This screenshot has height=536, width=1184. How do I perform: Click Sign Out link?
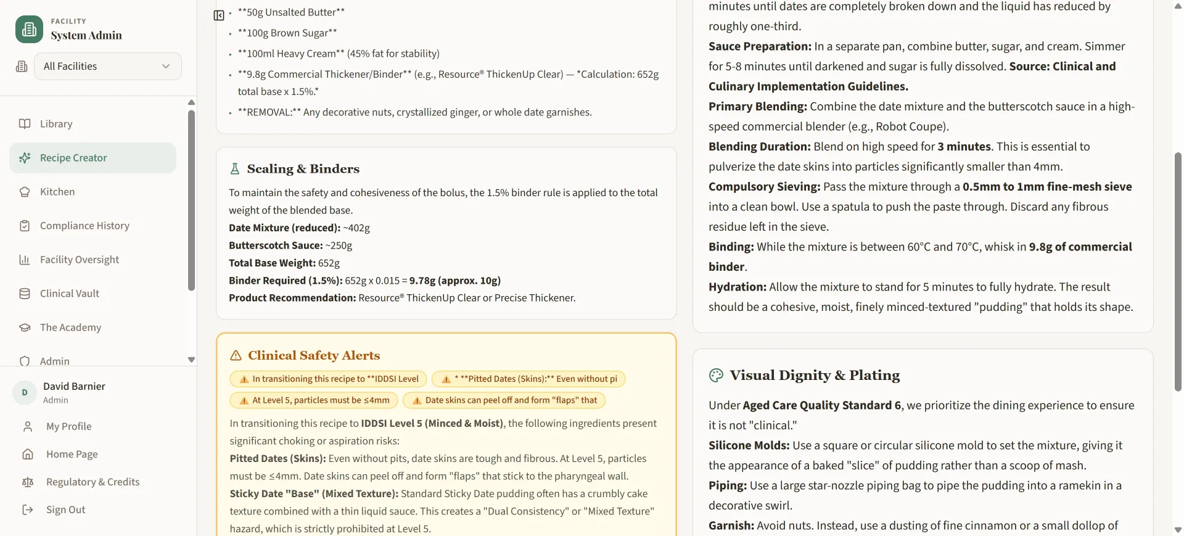pos(65,509)
